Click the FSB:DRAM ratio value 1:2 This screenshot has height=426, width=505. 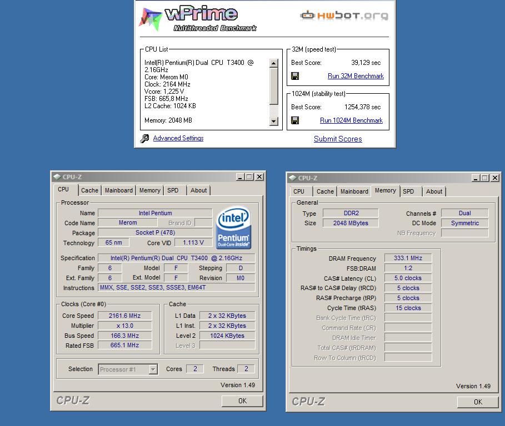(408, 268)
